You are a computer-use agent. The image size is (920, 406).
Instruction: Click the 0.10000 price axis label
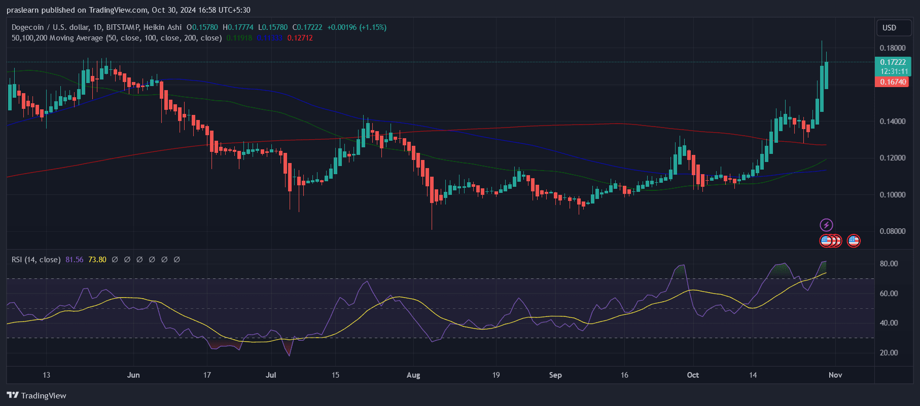pos(893,195)
